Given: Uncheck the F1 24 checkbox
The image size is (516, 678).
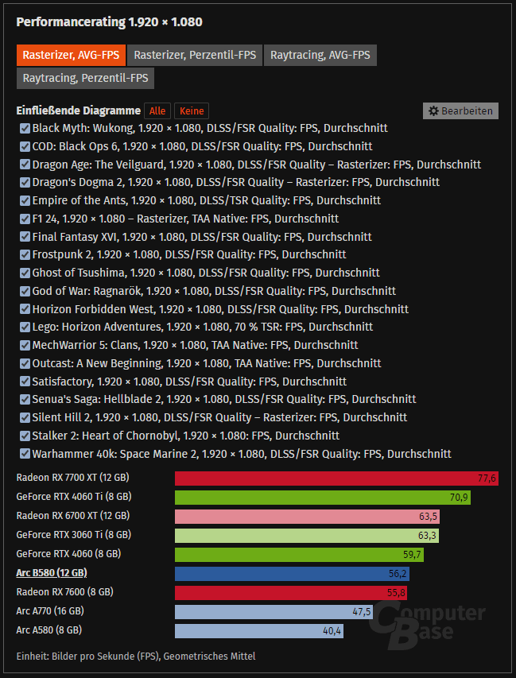Looking at the screenshot, I should [25, 219].
